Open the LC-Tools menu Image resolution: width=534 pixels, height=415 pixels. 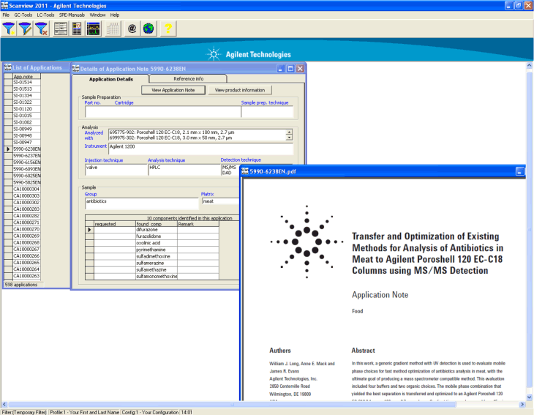(x=45, y=15)
